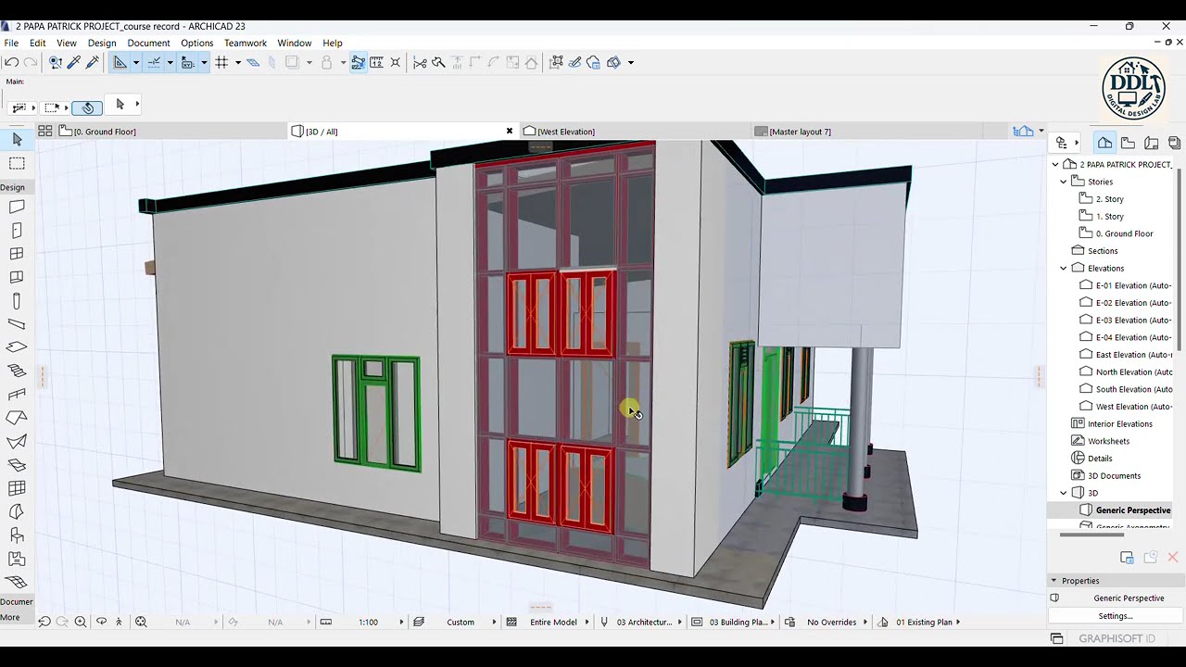The width and height of the screenshot is (1186, 667).
Task: Open the No Overrides dropdown
Action: coord(832,622)
